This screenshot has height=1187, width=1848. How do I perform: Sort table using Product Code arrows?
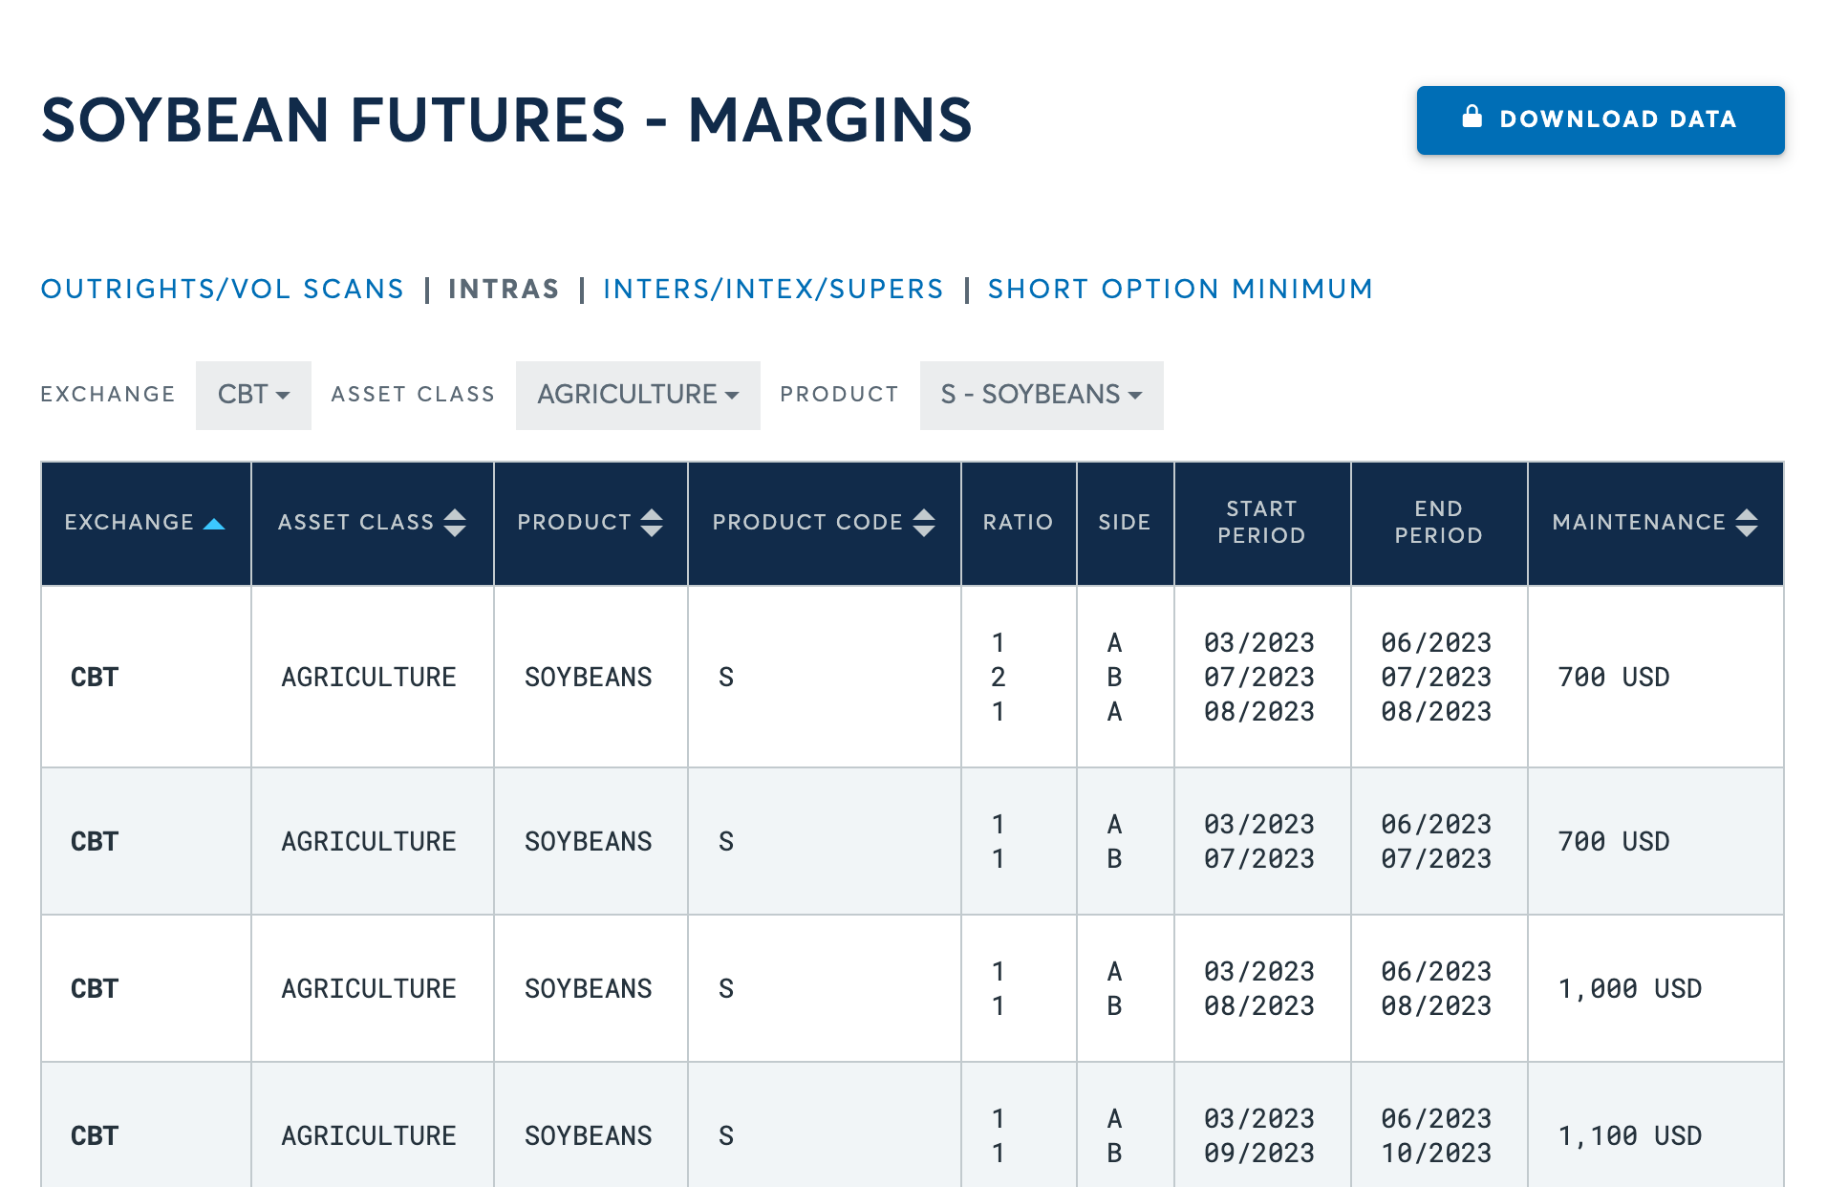click(924, 523)
